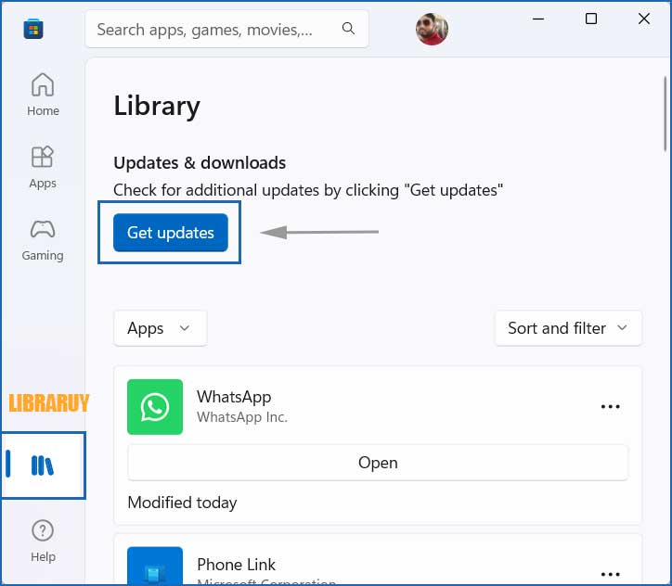
Task: Open the Apps section in sidebar
Action: (x=43, y=168)
